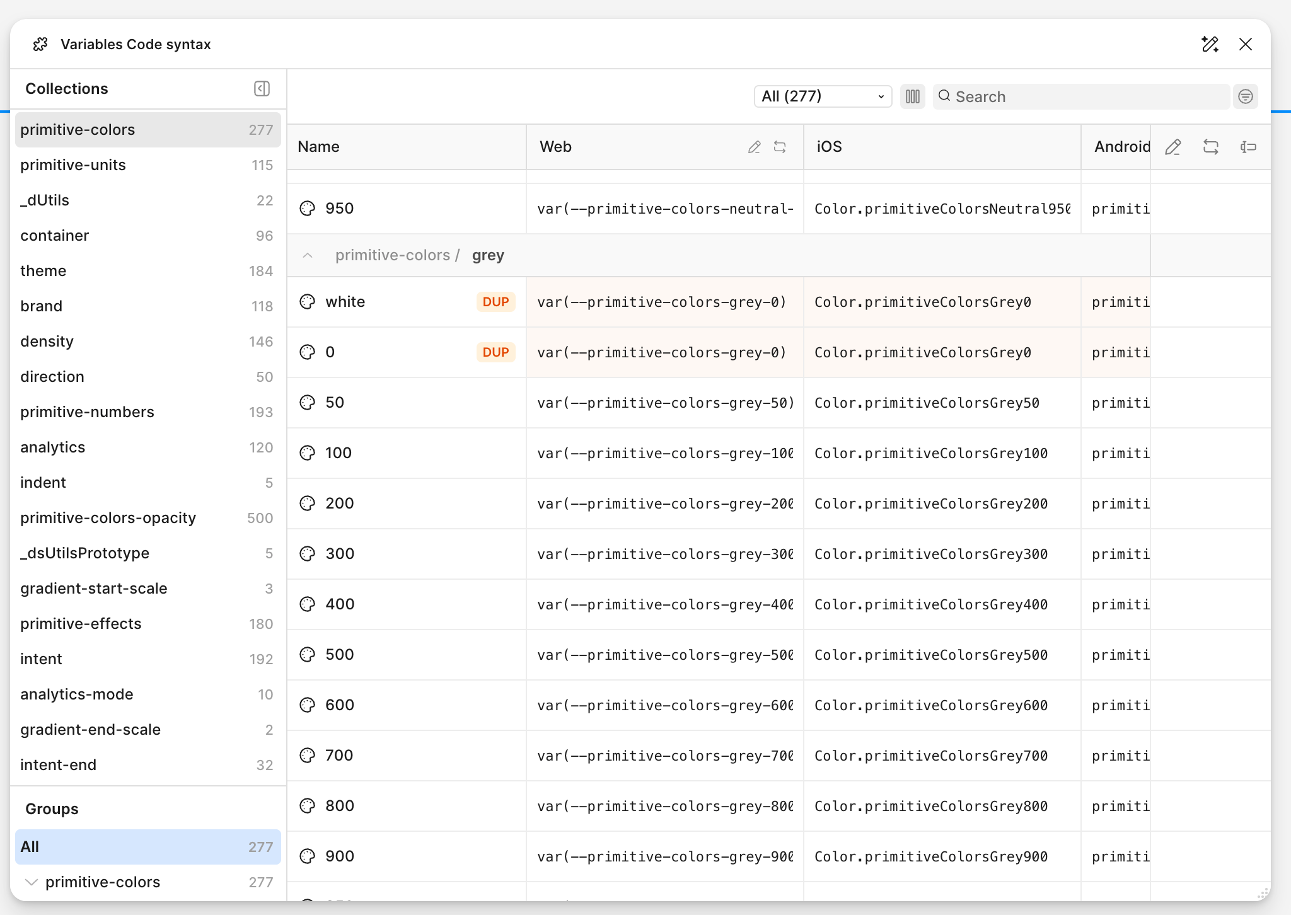This screenshot has width=1291, height=915.
Task: Click the color palette icon for row 400
Action: [307, 604]
